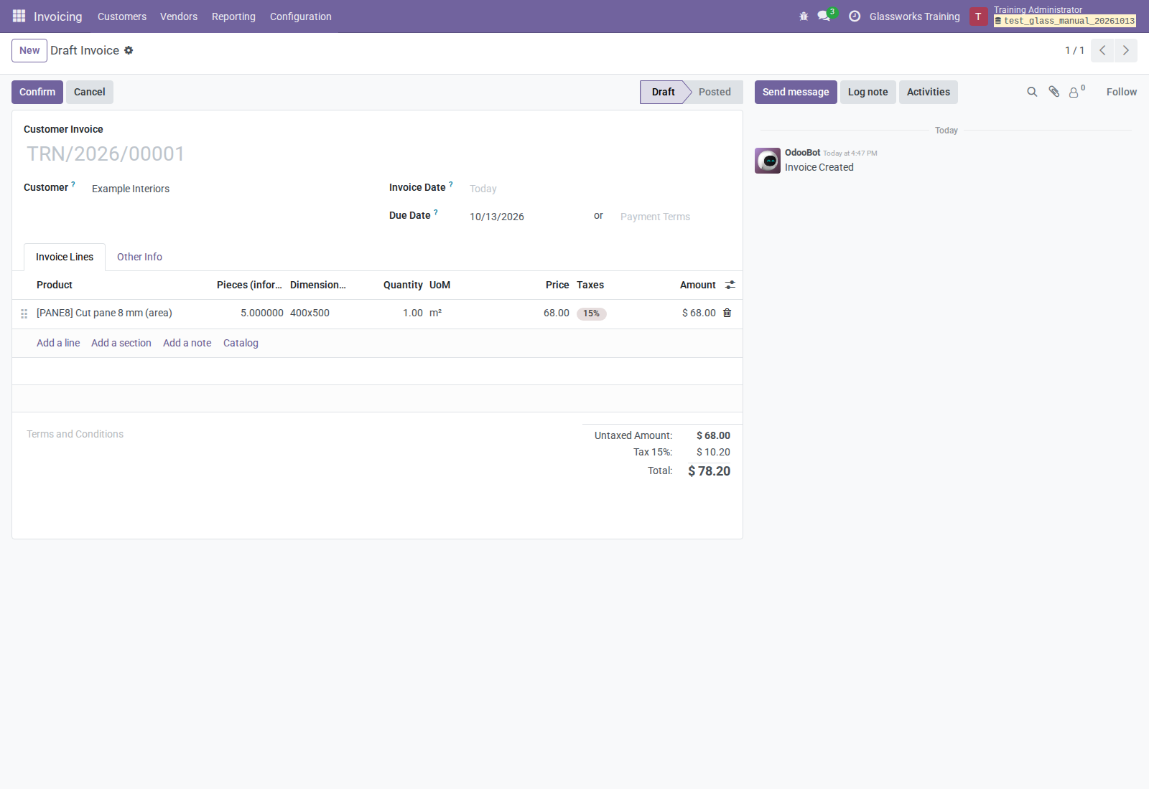Open the product Catalog link
The width and height of the screenshot is (1149, 789).
(x=241, y=343)
